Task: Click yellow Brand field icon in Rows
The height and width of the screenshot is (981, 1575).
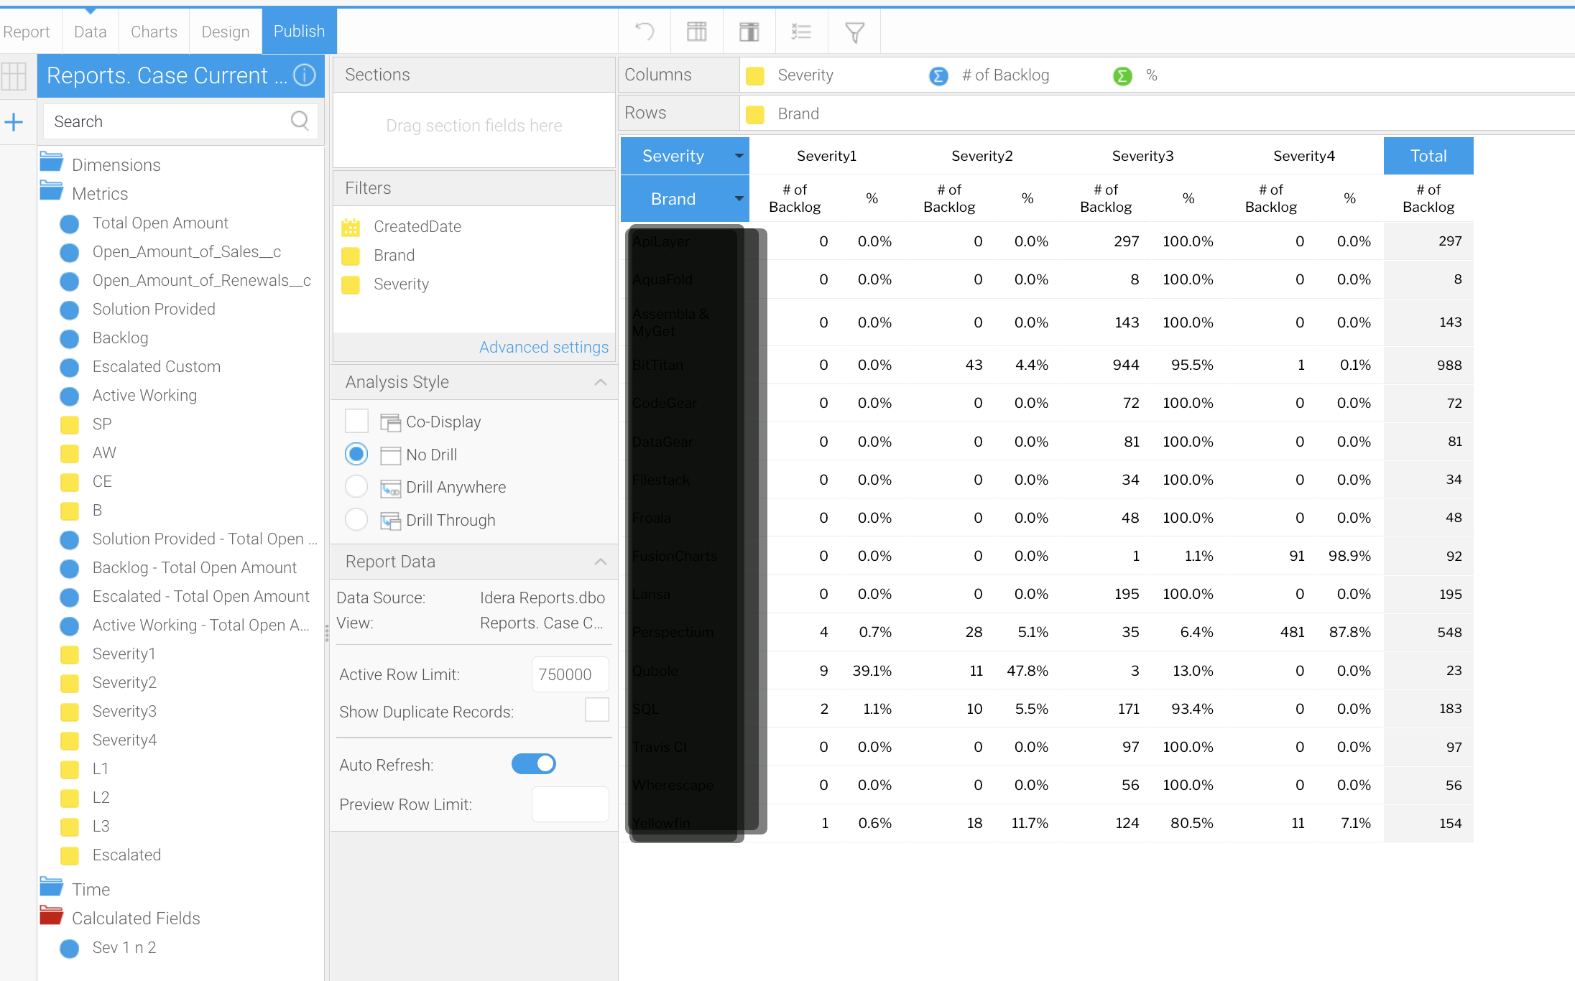Action: point(755,114)
